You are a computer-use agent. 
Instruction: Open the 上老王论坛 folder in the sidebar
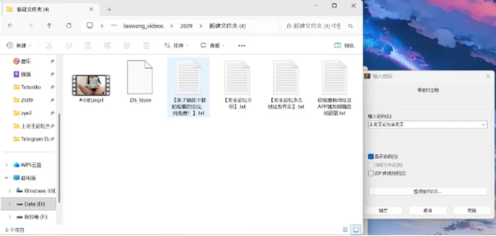tap(36, 126)
